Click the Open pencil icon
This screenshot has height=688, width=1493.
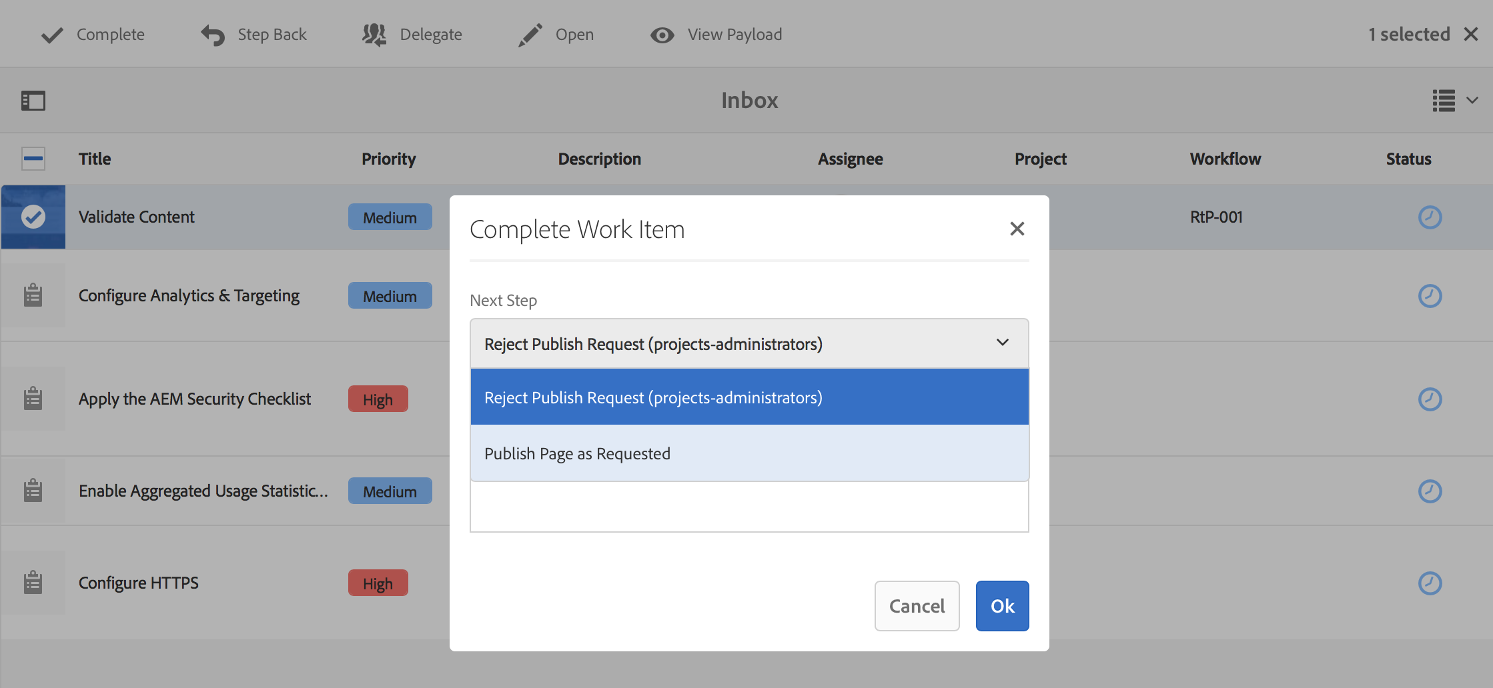pyautogui.click(x=530, y=35)
